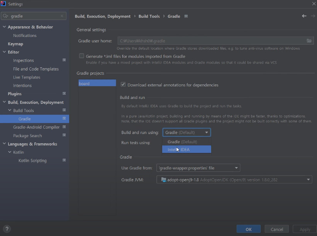Confirm settings with OK button
317x236 pixels.
(x=249, y=229)
